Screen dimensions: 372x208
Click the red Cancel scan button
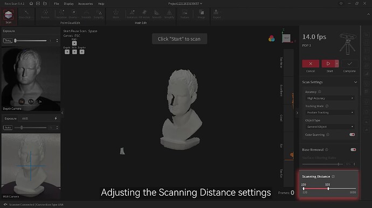click(311, 63)
